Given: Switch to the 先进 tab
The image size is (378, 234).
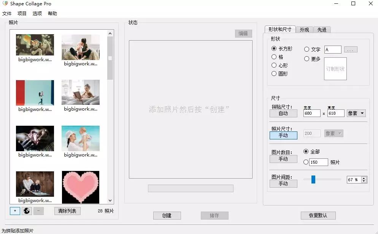Looking at the screenshot, I should click(x=322, y=30).
